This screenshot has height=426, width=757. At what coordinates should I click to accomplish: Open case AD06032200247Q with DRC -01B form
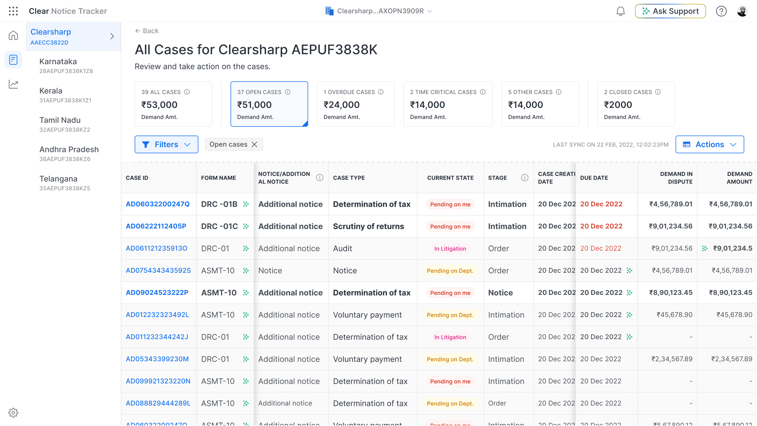pos(157,204)
